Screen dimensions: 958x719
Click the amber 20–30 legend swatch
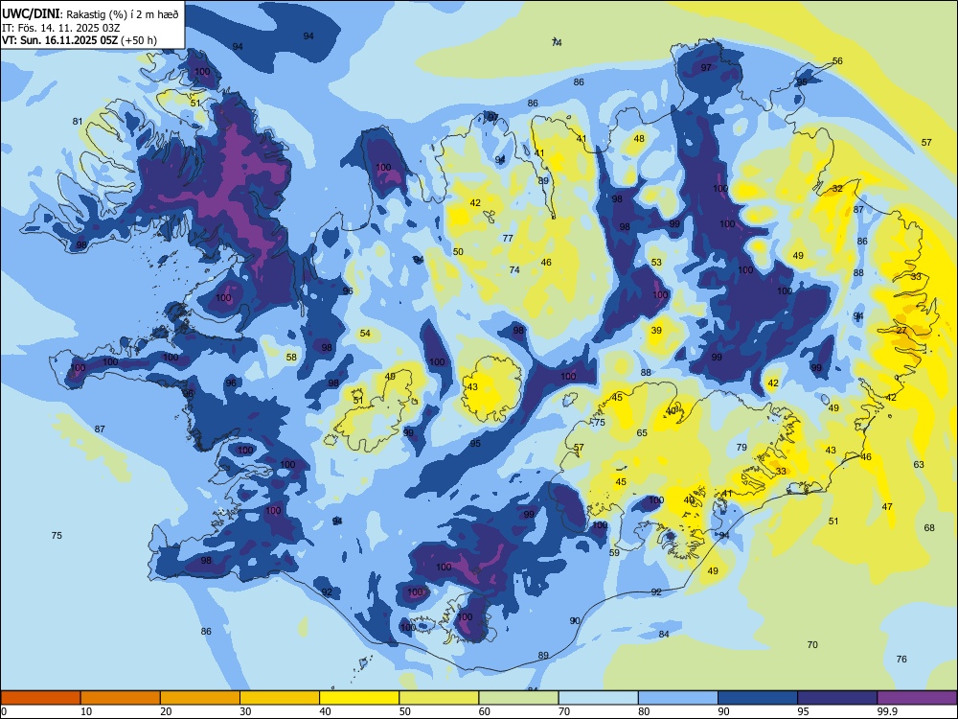(x=200, y=698)
